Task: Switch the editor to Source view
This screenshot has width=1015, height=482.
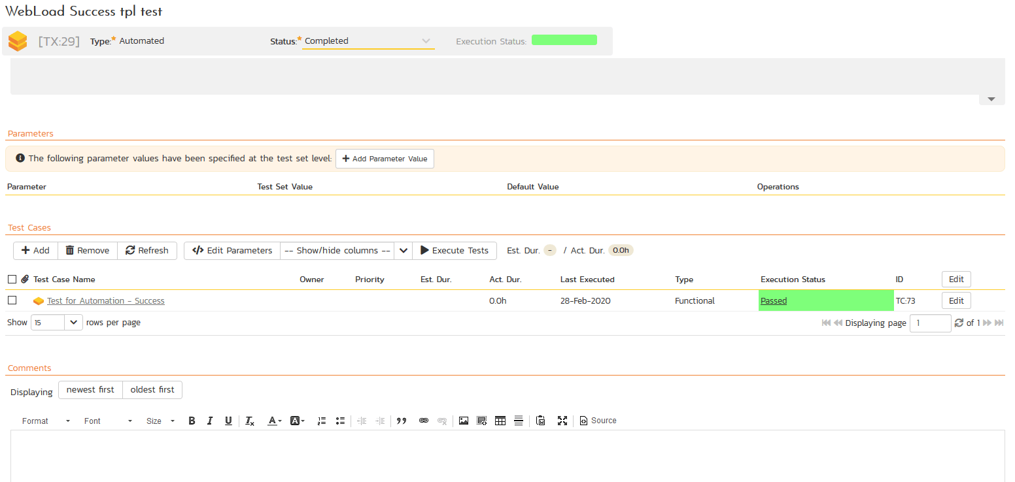Action: click(598, 421)
